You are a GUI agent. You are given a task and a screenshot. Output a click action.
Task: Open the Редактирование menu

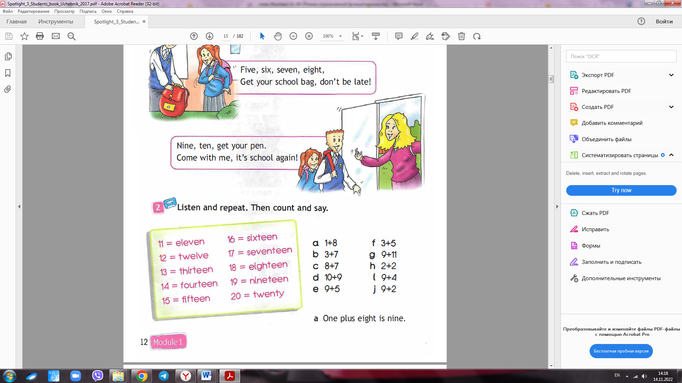coord(34,11)
